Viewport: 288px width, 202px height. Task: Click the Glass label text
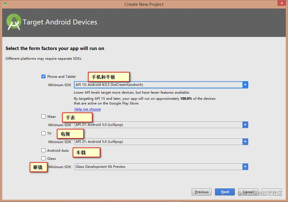(x=51, y=158)
